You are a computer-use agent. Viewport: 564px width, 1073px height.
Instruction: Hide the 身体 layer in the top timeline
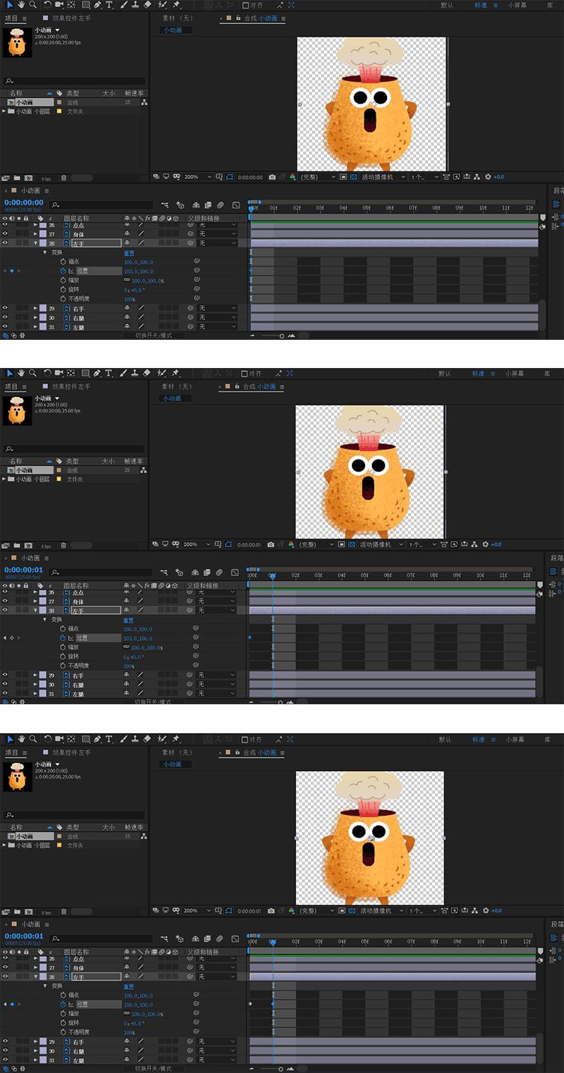5,233
